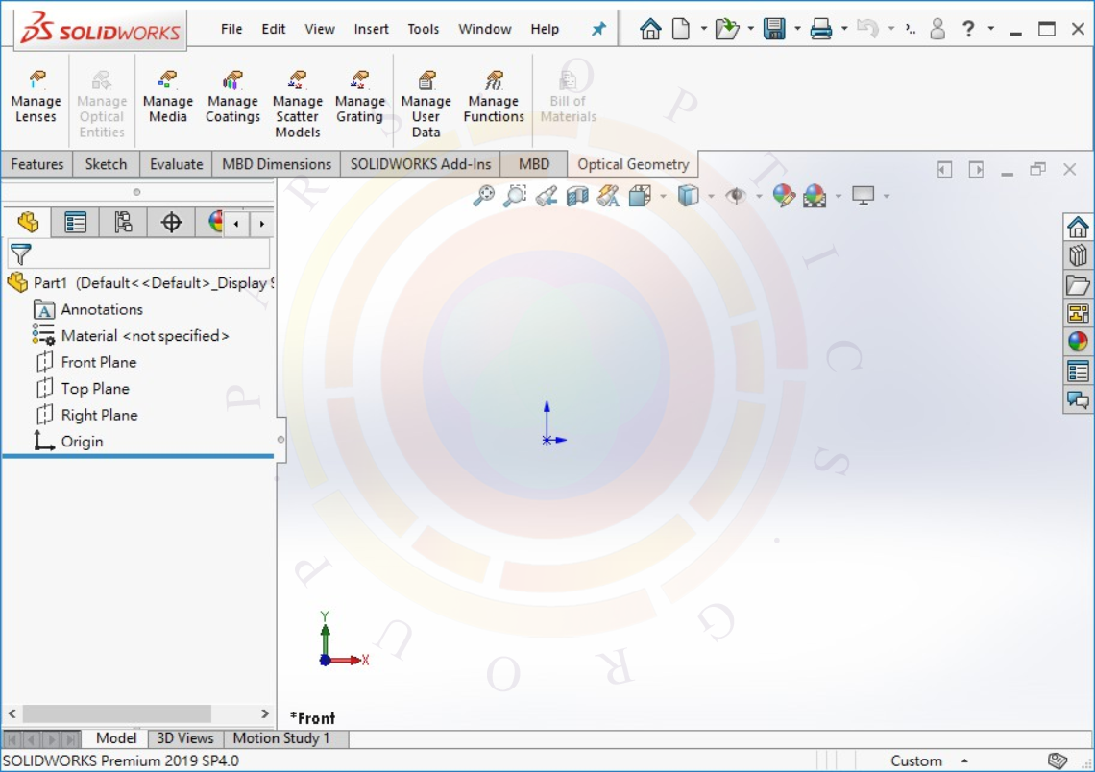Click Zoom to Area magnifier icon

pyautogui.click(x=515, y=196)
